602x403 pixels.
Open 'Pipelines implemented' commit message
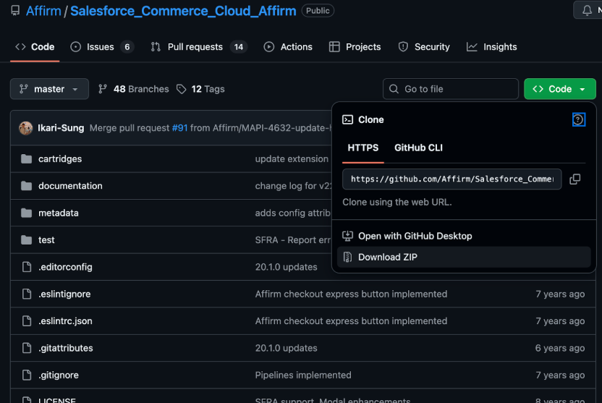303,375
